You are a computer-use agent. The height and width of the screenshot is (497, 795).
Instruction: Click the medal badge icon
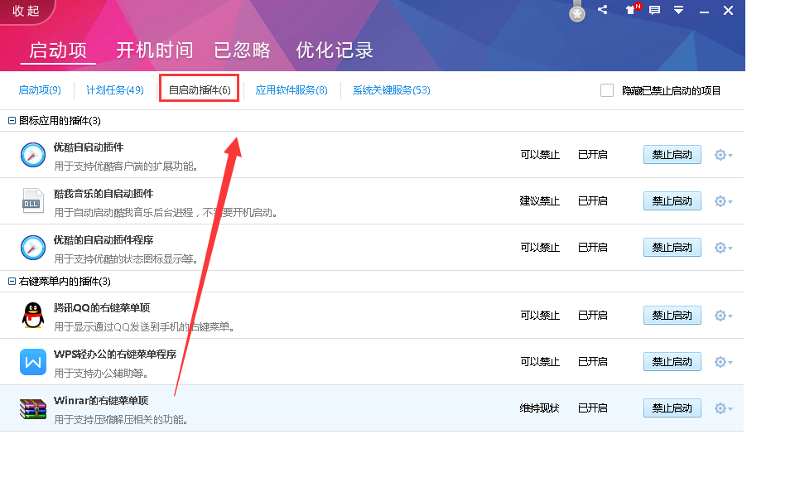[x=577, y=12]
